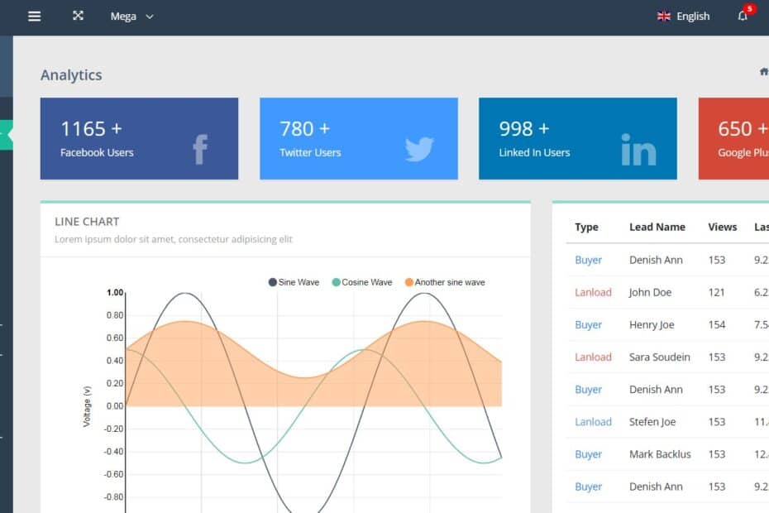This screenshot has height=513, width=769.
Task: Click the orange legend dot
Action: (x=409, y=282)
